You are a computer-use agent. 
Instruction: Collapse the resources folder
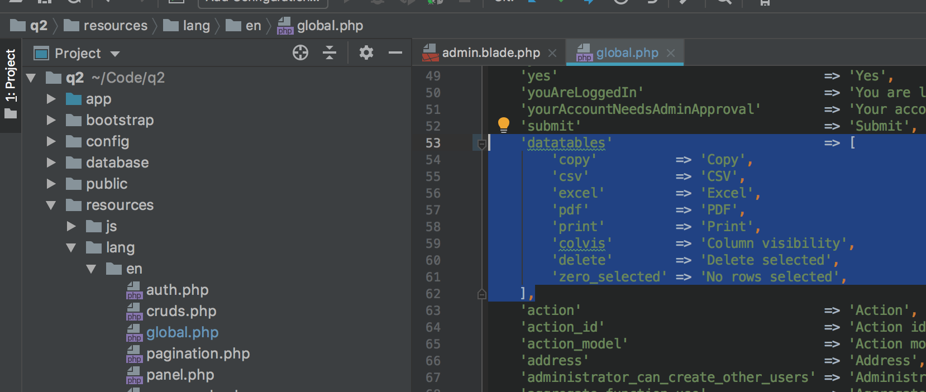[51, 205]
